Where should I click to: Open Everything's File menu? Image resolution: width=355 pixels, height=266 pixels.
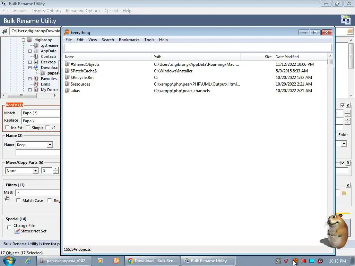pyautogui.click(x=69, y=40)
